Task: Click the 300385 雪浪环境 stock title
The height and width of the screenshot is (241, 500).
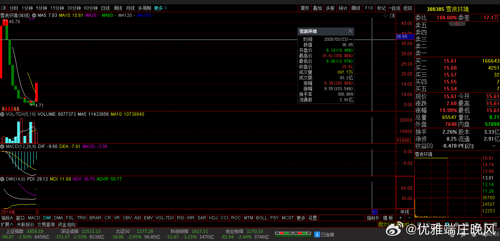Action: (448, 9)
